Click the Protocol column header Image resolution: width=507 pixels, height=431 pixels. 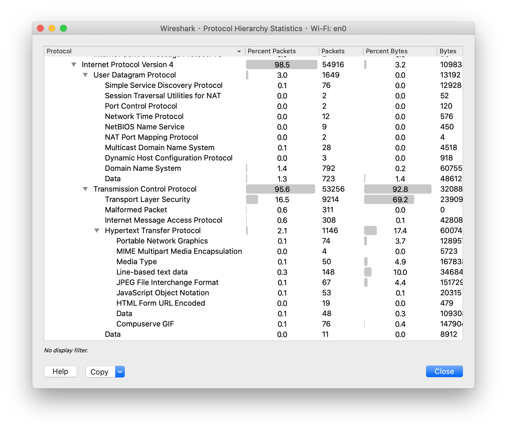click(x=144, y=51)
